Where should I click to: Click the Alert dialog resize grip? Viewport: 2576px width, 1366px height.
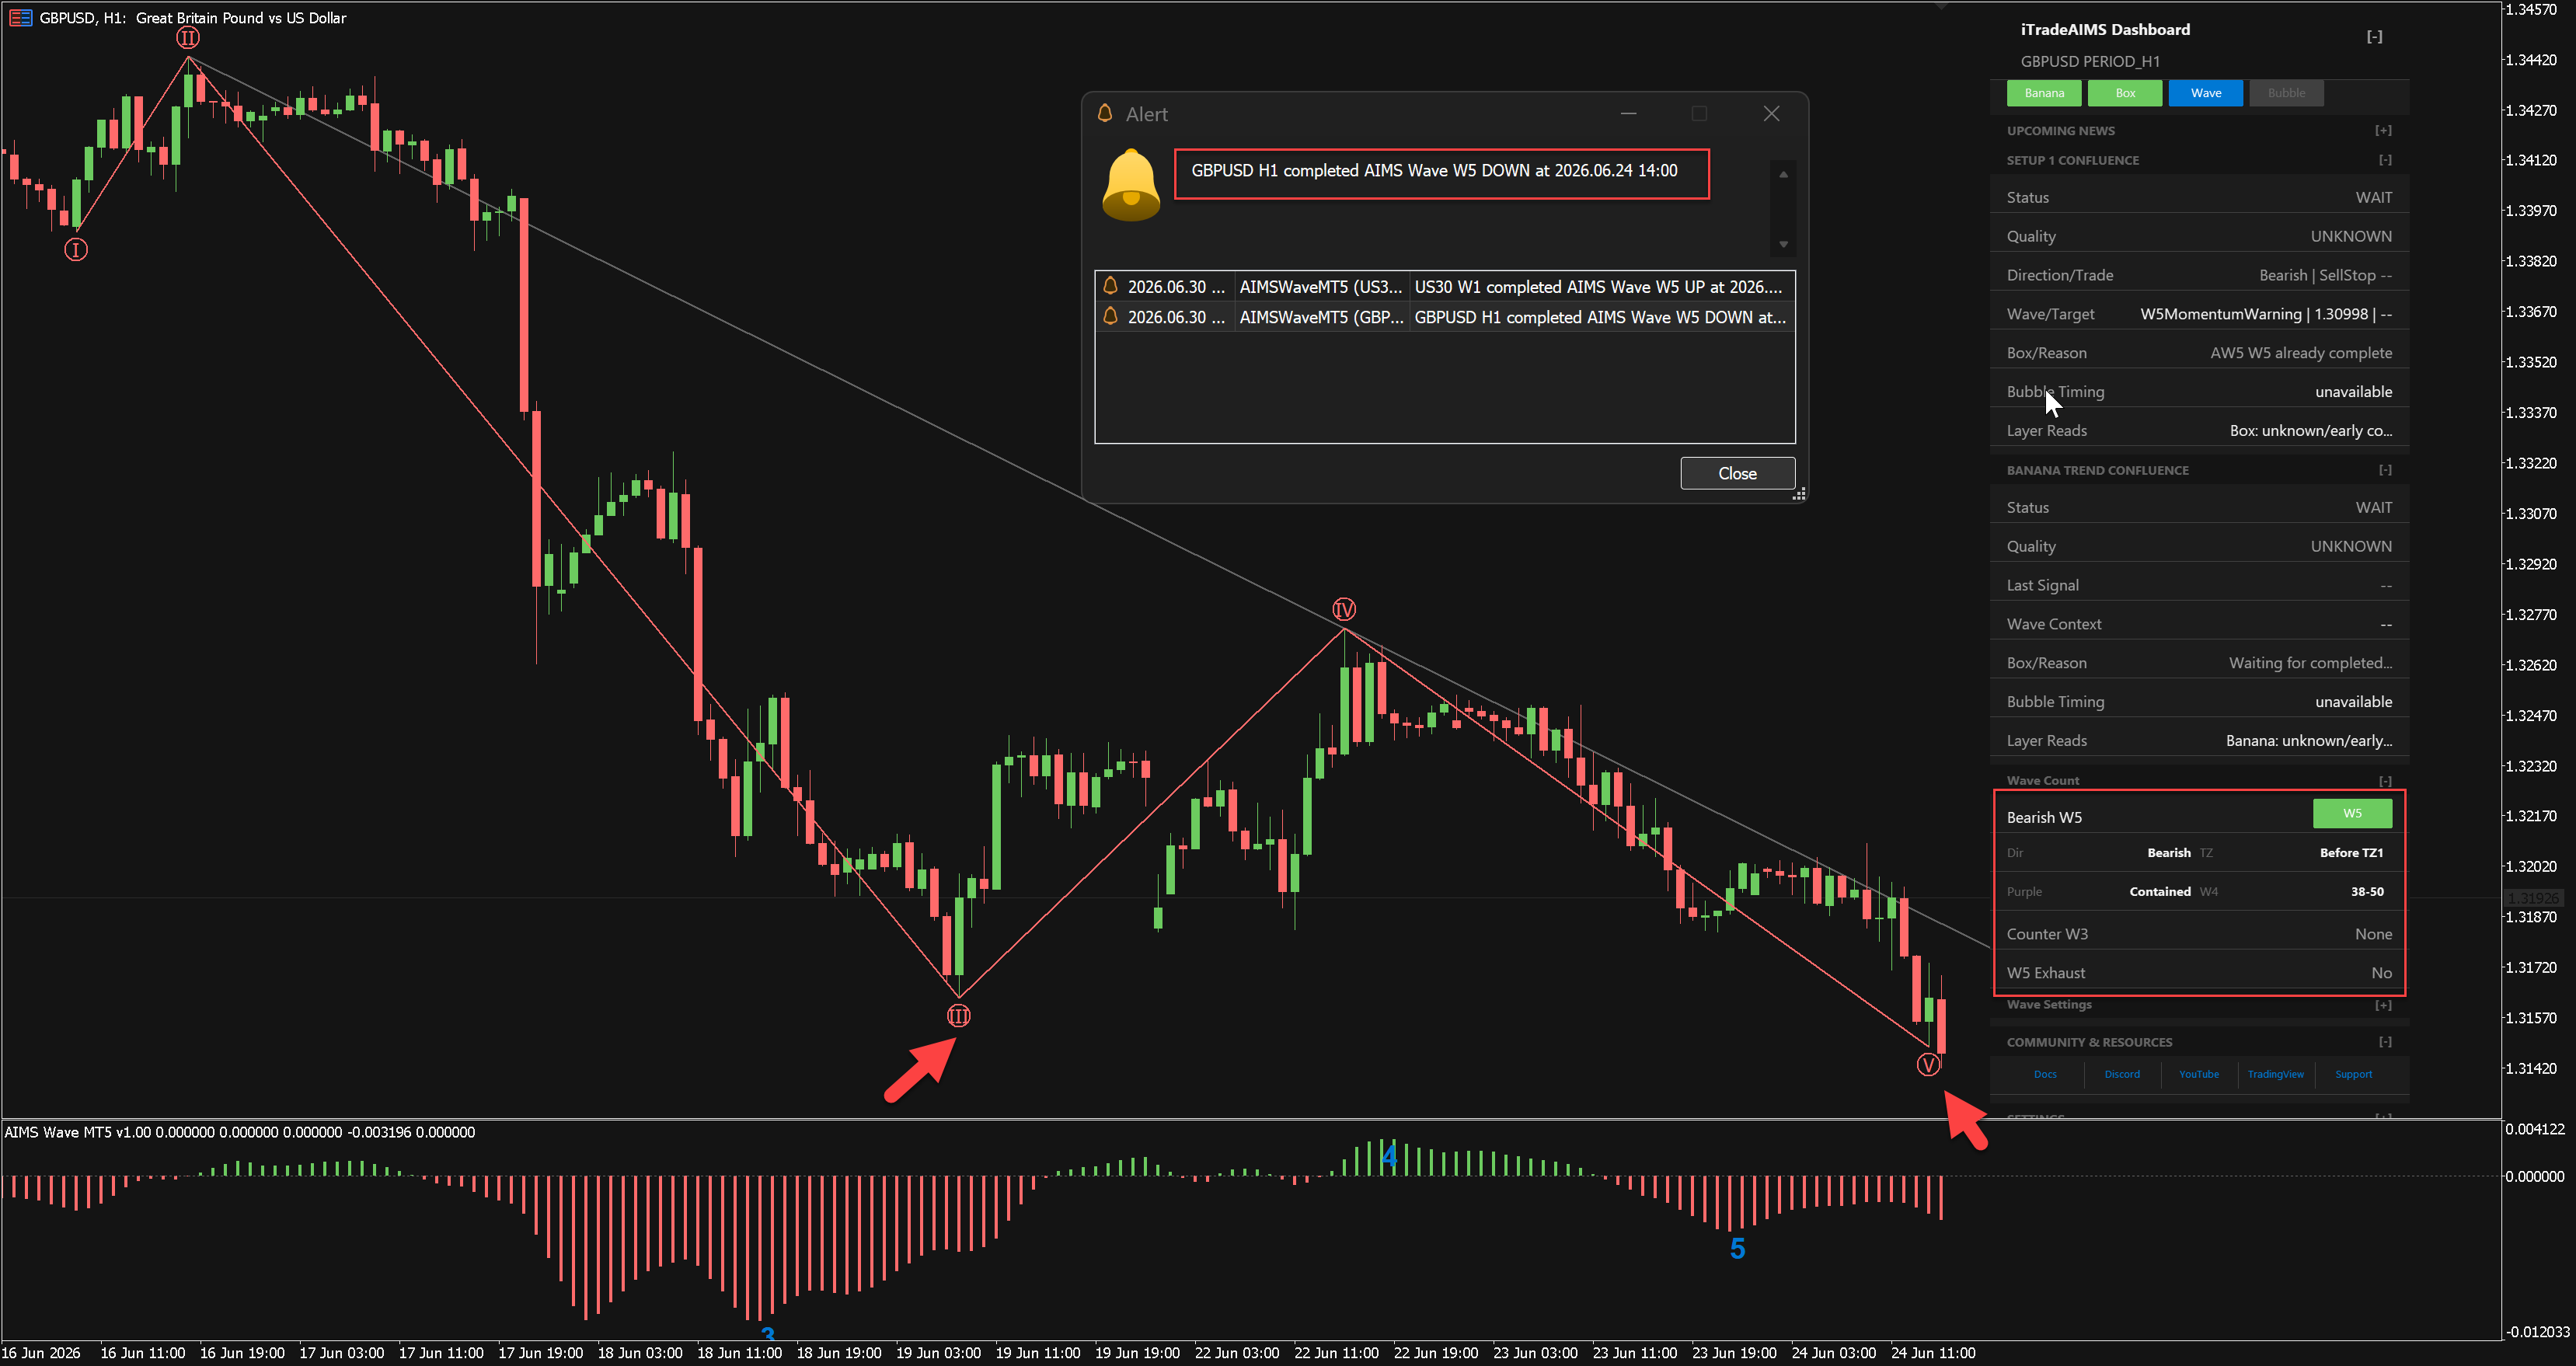1799,494
